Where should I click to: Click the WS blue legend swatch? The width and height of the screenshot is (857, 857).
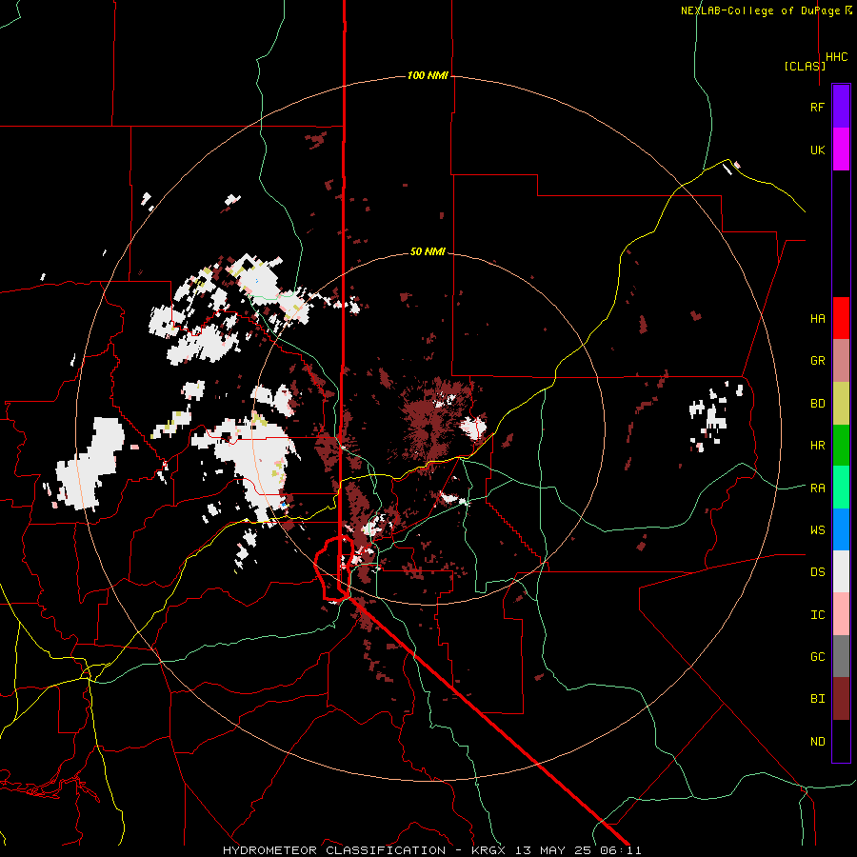(x=841, y=529)
